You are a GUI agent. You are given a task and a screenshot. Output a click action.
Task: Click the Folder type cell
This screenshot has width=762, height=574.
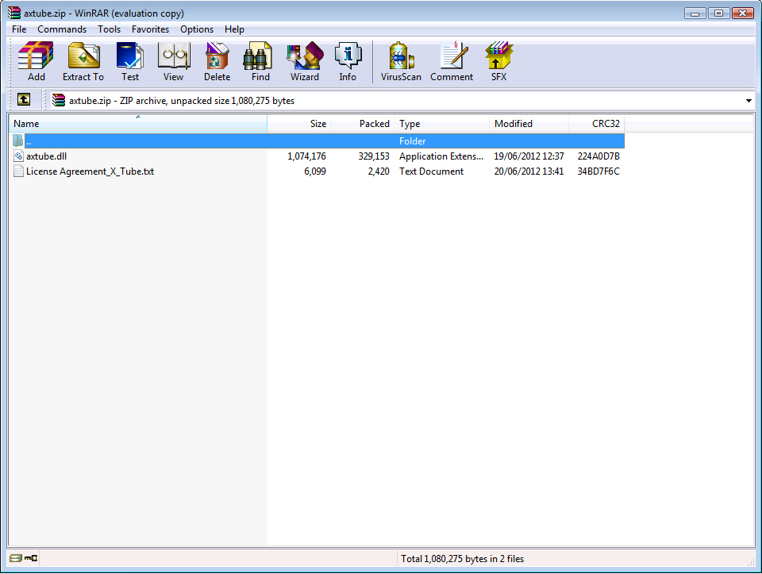[x=412, y=141]
